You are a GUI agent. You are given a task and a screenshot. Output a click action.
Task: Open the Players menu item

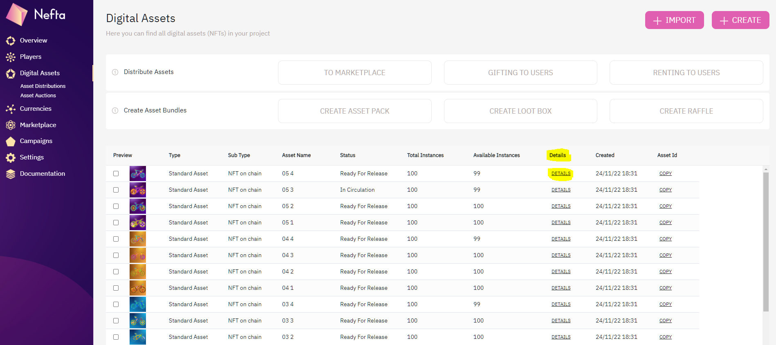[x=31, y=57]
